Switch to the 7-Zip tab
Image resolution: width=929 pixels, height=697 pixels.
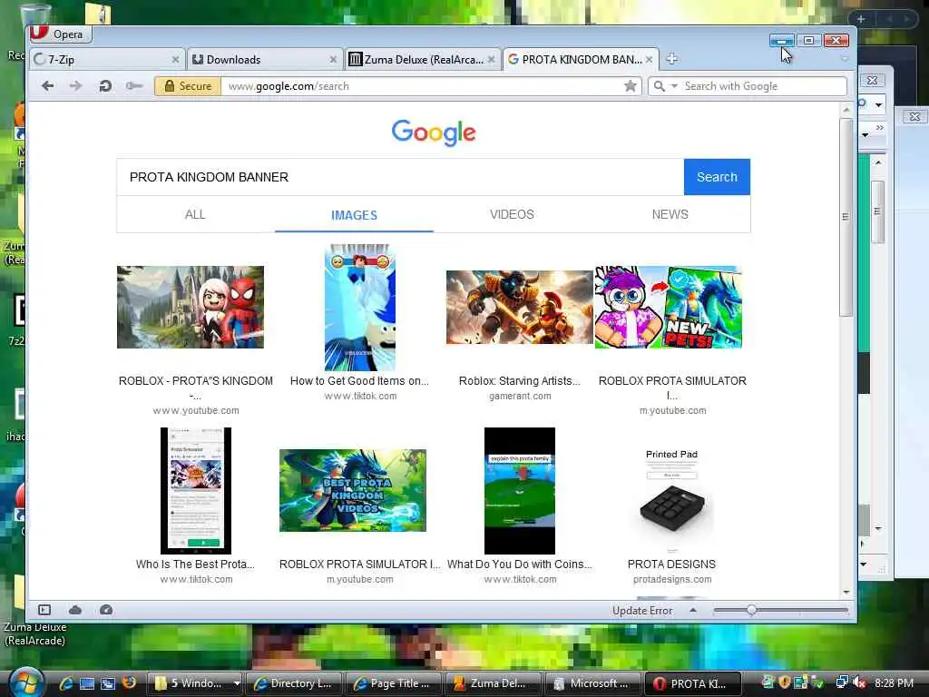[x=107, y=59]
